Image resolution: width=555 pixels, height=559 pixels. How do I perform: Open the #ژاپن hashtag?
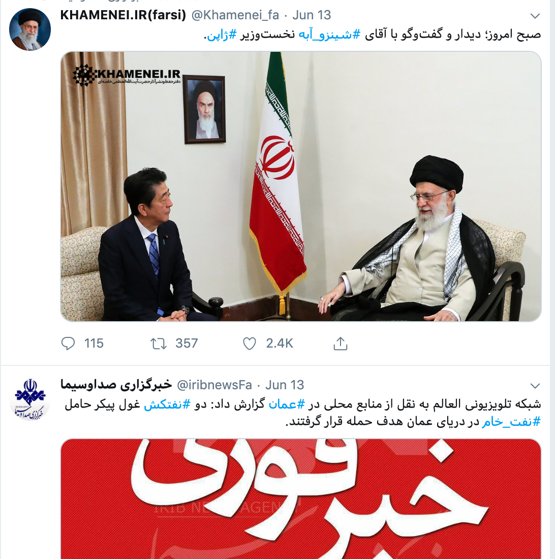tap(222, 35)
